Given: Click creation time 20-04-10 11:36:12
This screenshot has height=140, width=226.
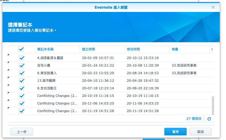Looking at the screenshot, I should 98,81.
